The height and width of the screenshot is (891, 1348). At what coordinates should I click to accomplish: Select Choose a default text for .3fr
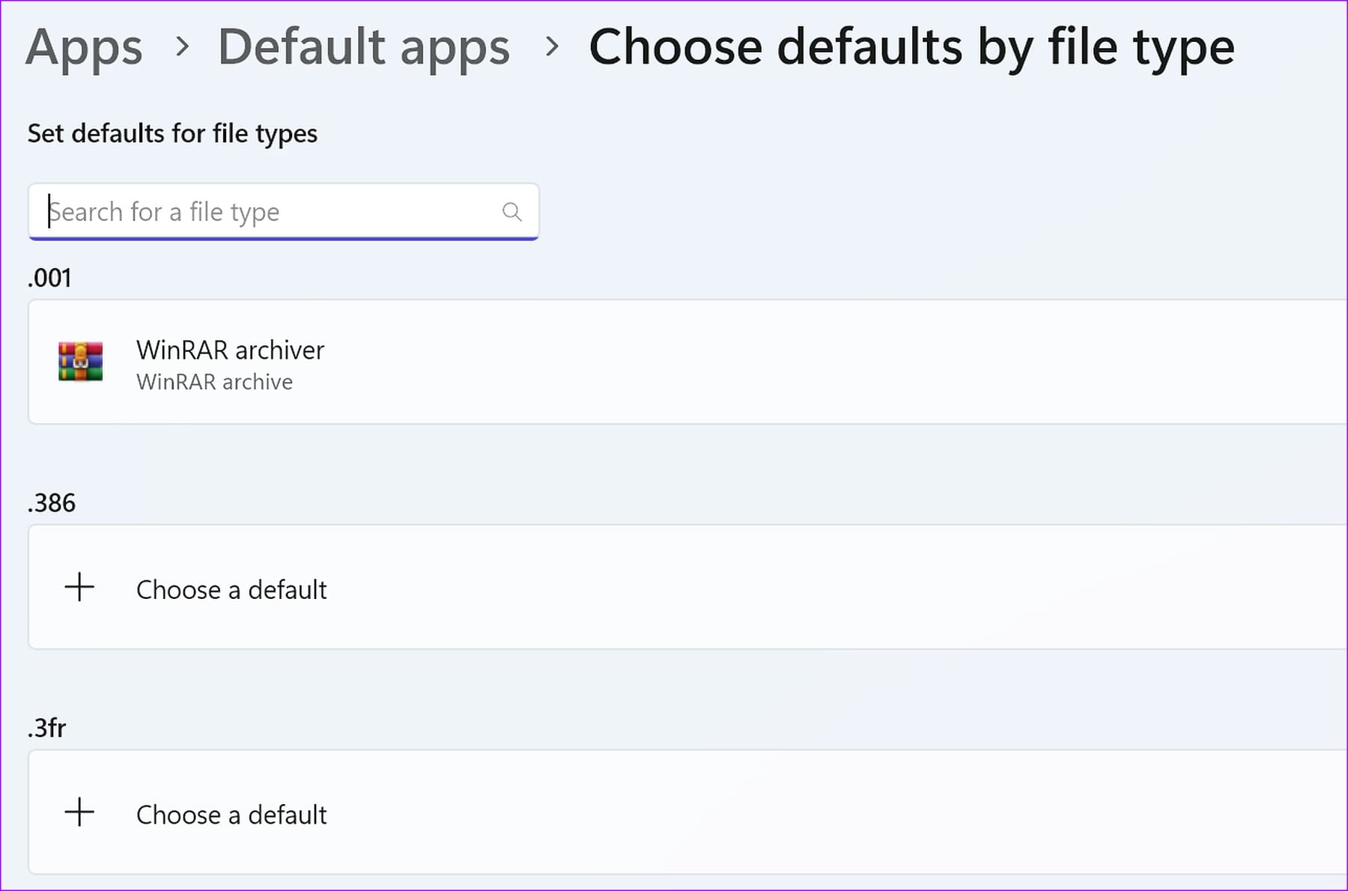(x=231, y=815)
